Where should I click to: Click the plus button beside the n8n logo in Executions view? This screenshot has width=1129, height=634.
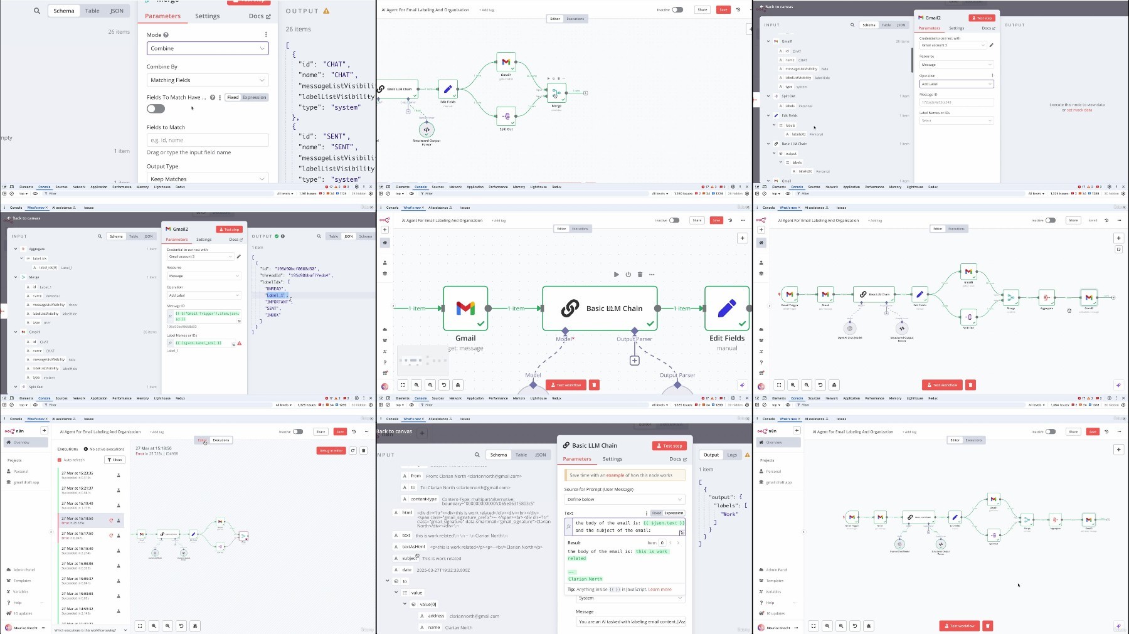[44, 431]
